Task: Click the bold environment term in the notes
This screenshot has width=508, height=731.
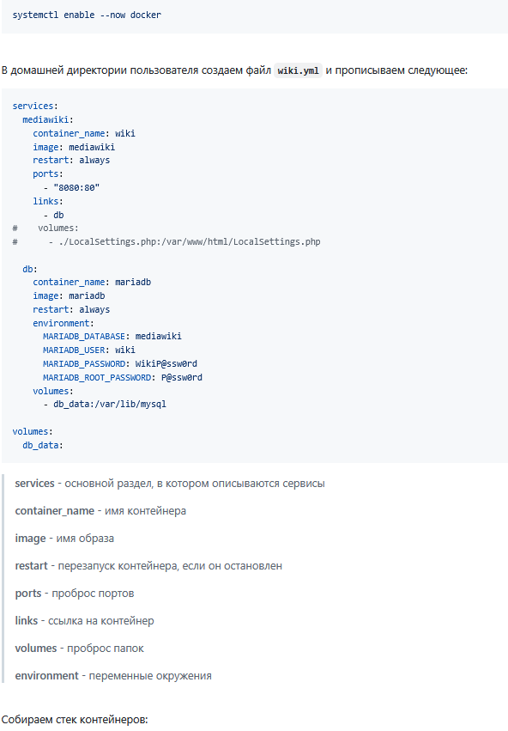Action: point(46,676)
